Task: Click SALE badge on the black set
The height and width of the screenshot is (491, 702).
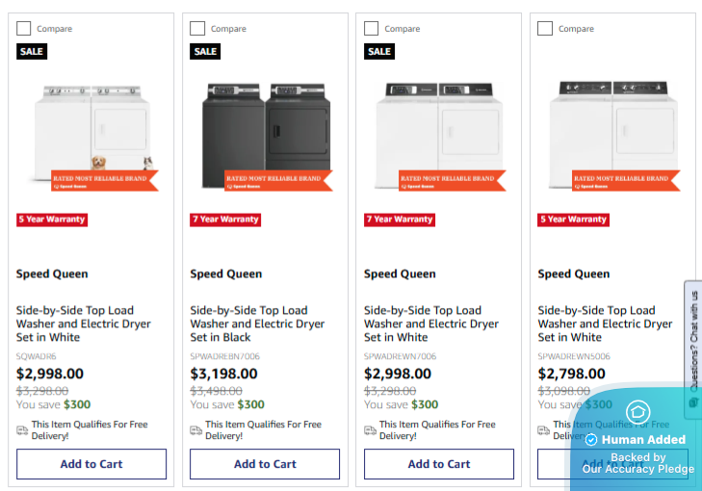Action: 205,51
